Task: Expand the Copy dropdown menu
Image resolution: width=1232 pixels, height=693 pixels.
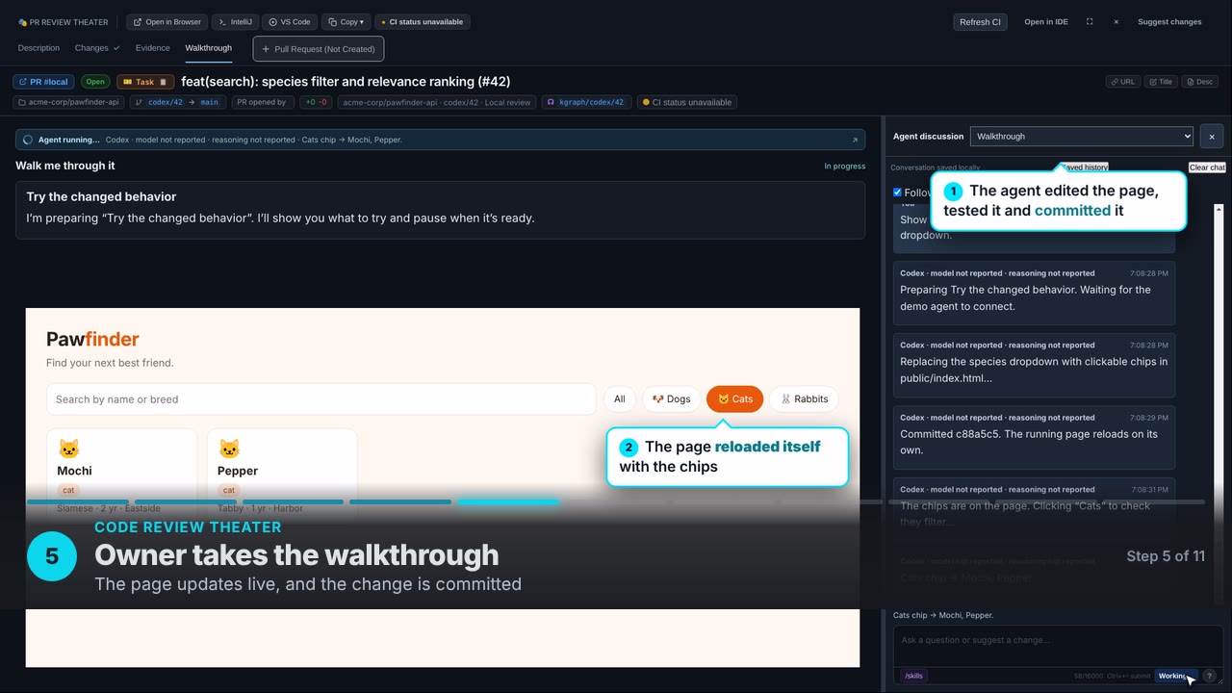Action: click(346, 22)
